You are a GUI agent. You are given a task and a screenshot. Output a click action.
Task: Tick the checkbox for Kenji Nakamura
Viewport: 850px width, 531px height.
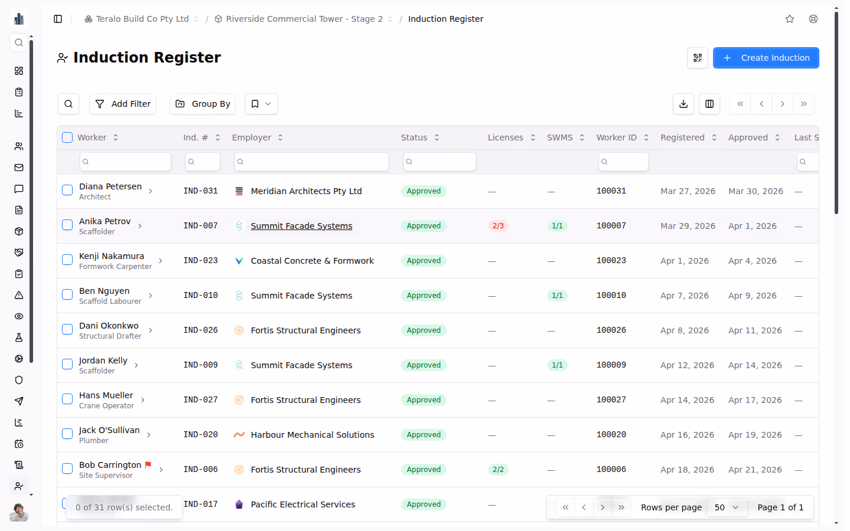click(67, 260)
